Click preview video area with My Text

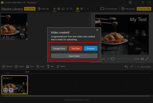point(122,34)
